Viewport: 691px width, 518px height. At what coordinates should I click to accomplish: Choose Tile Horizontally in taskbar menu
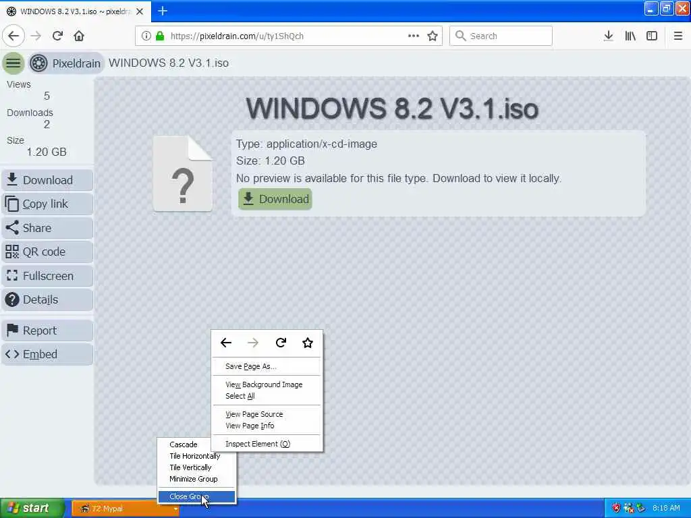196,456
